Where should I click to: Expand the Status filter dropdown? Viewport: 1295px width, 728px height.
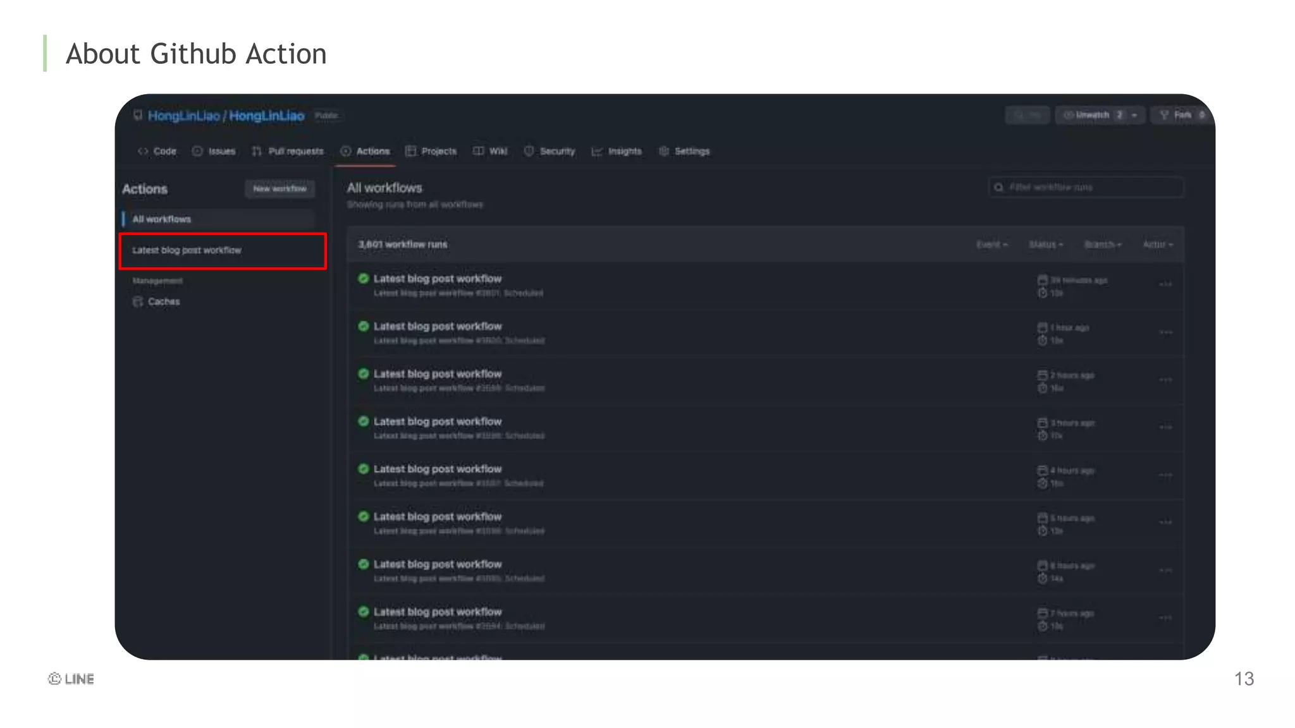click(x=1046, y=245)
